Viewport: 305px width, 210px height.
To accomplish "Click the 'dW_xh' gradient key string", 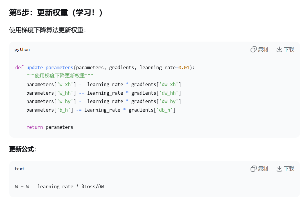I will coord(169,84).
